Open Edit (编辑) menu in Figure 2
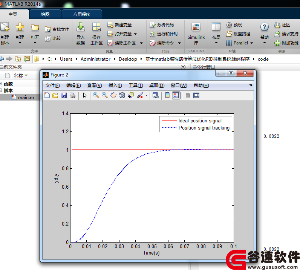 73,85
